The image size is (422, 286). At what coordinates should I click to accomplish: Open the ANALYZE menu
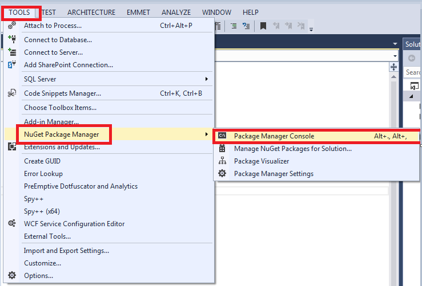click(x=176, y=13)
